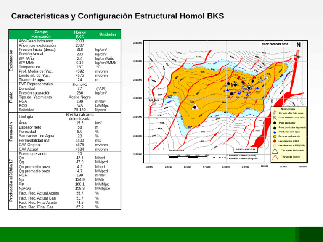Screen dimensions: 323x242
Task: Click the 'Localización a JSK (103)' legend circle
Action: pos(275,145)
